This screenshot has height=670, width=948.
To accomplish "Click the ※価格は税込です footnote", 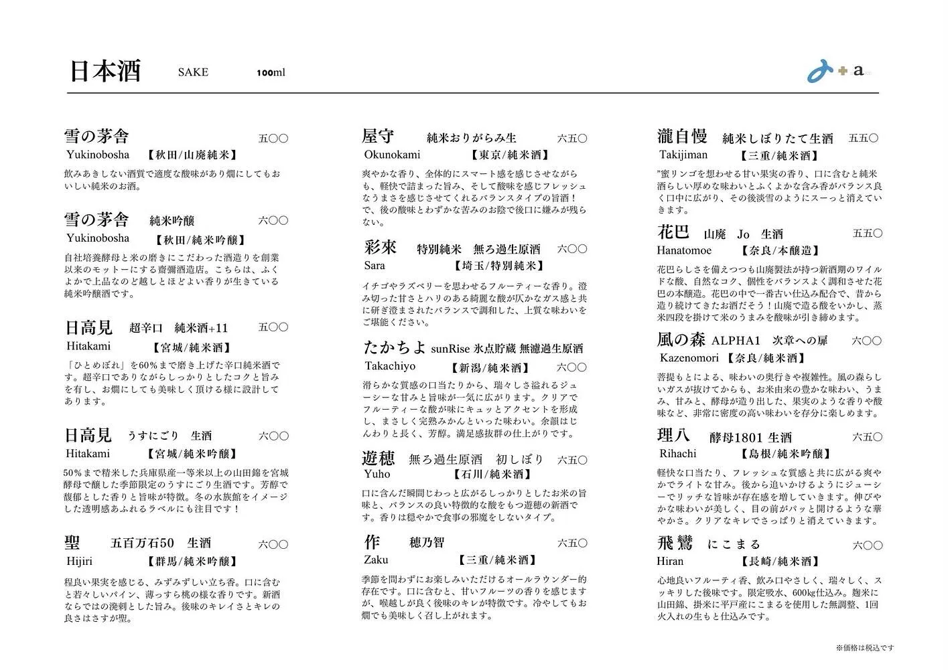I will tap(864, 647).
